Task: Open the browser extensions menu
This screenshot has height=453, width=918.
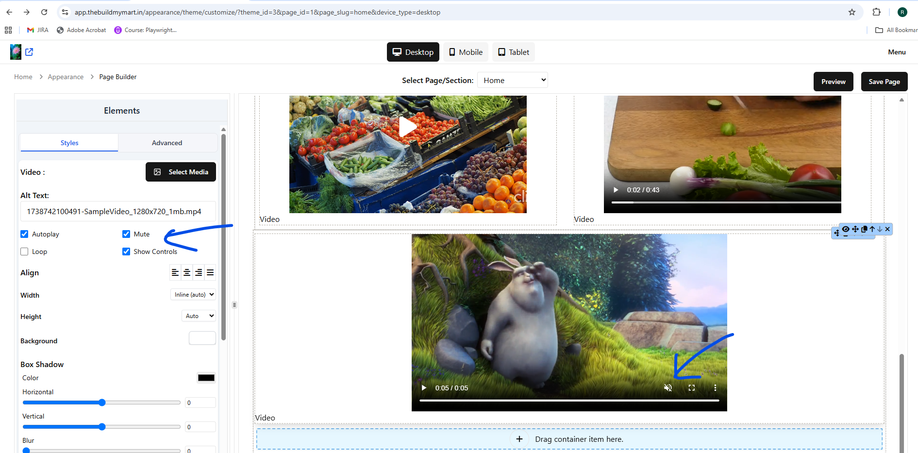Action: [876, 12]
